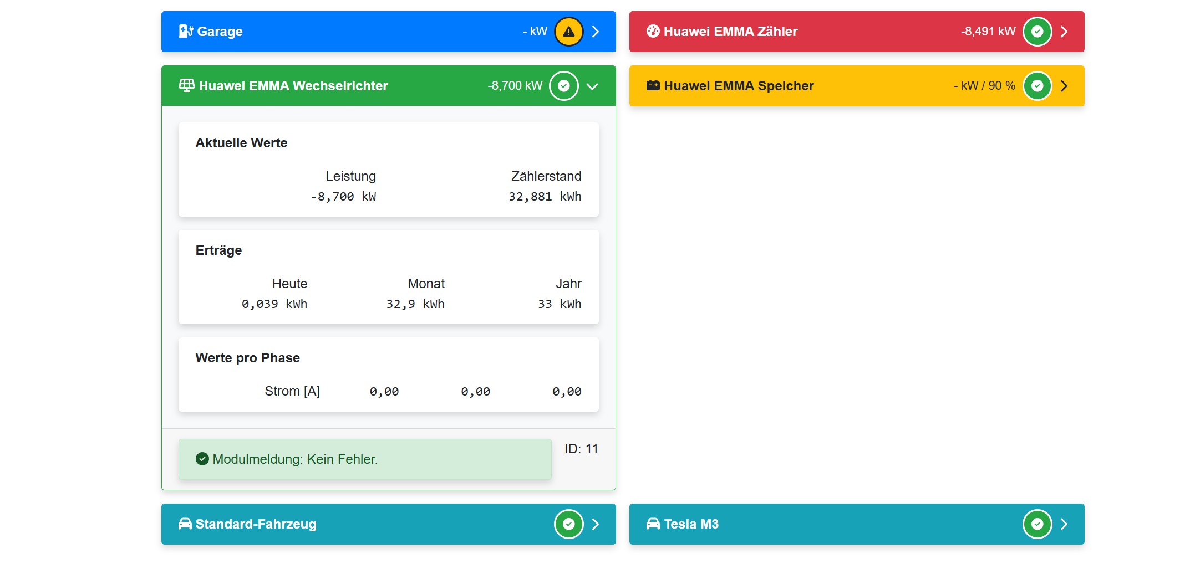Click the Modulmeldung: Kein Fehler message
This screenshot has height=564, width=1185.
(x=365, y=459)
